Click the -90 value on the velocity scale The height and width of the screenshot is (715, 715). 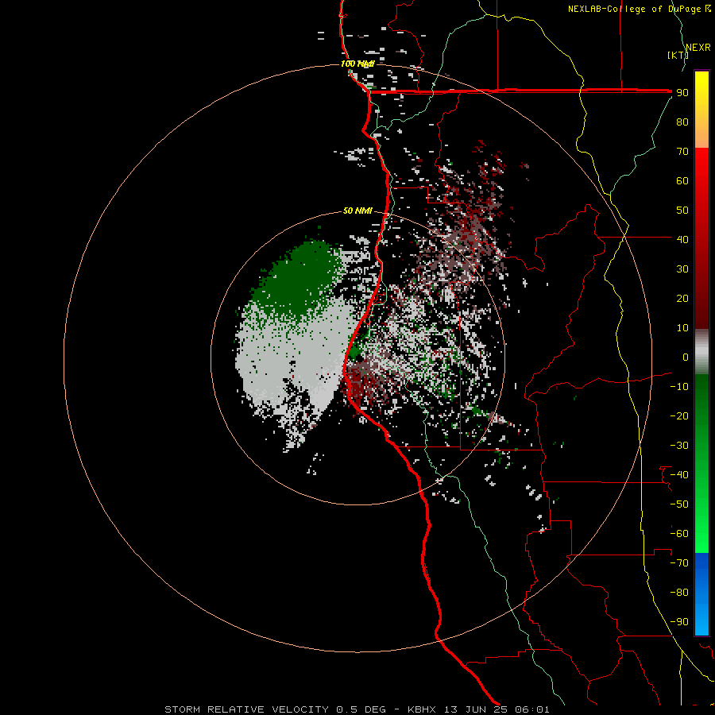[679, 622]
